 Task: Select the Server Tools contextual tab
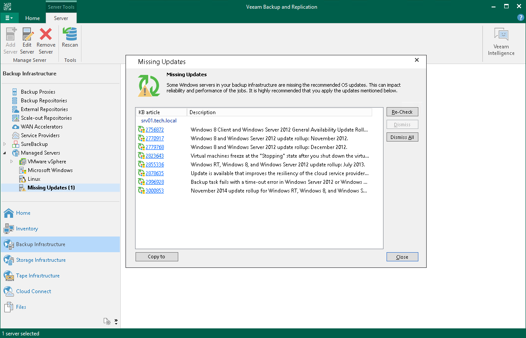pos(61,7)
